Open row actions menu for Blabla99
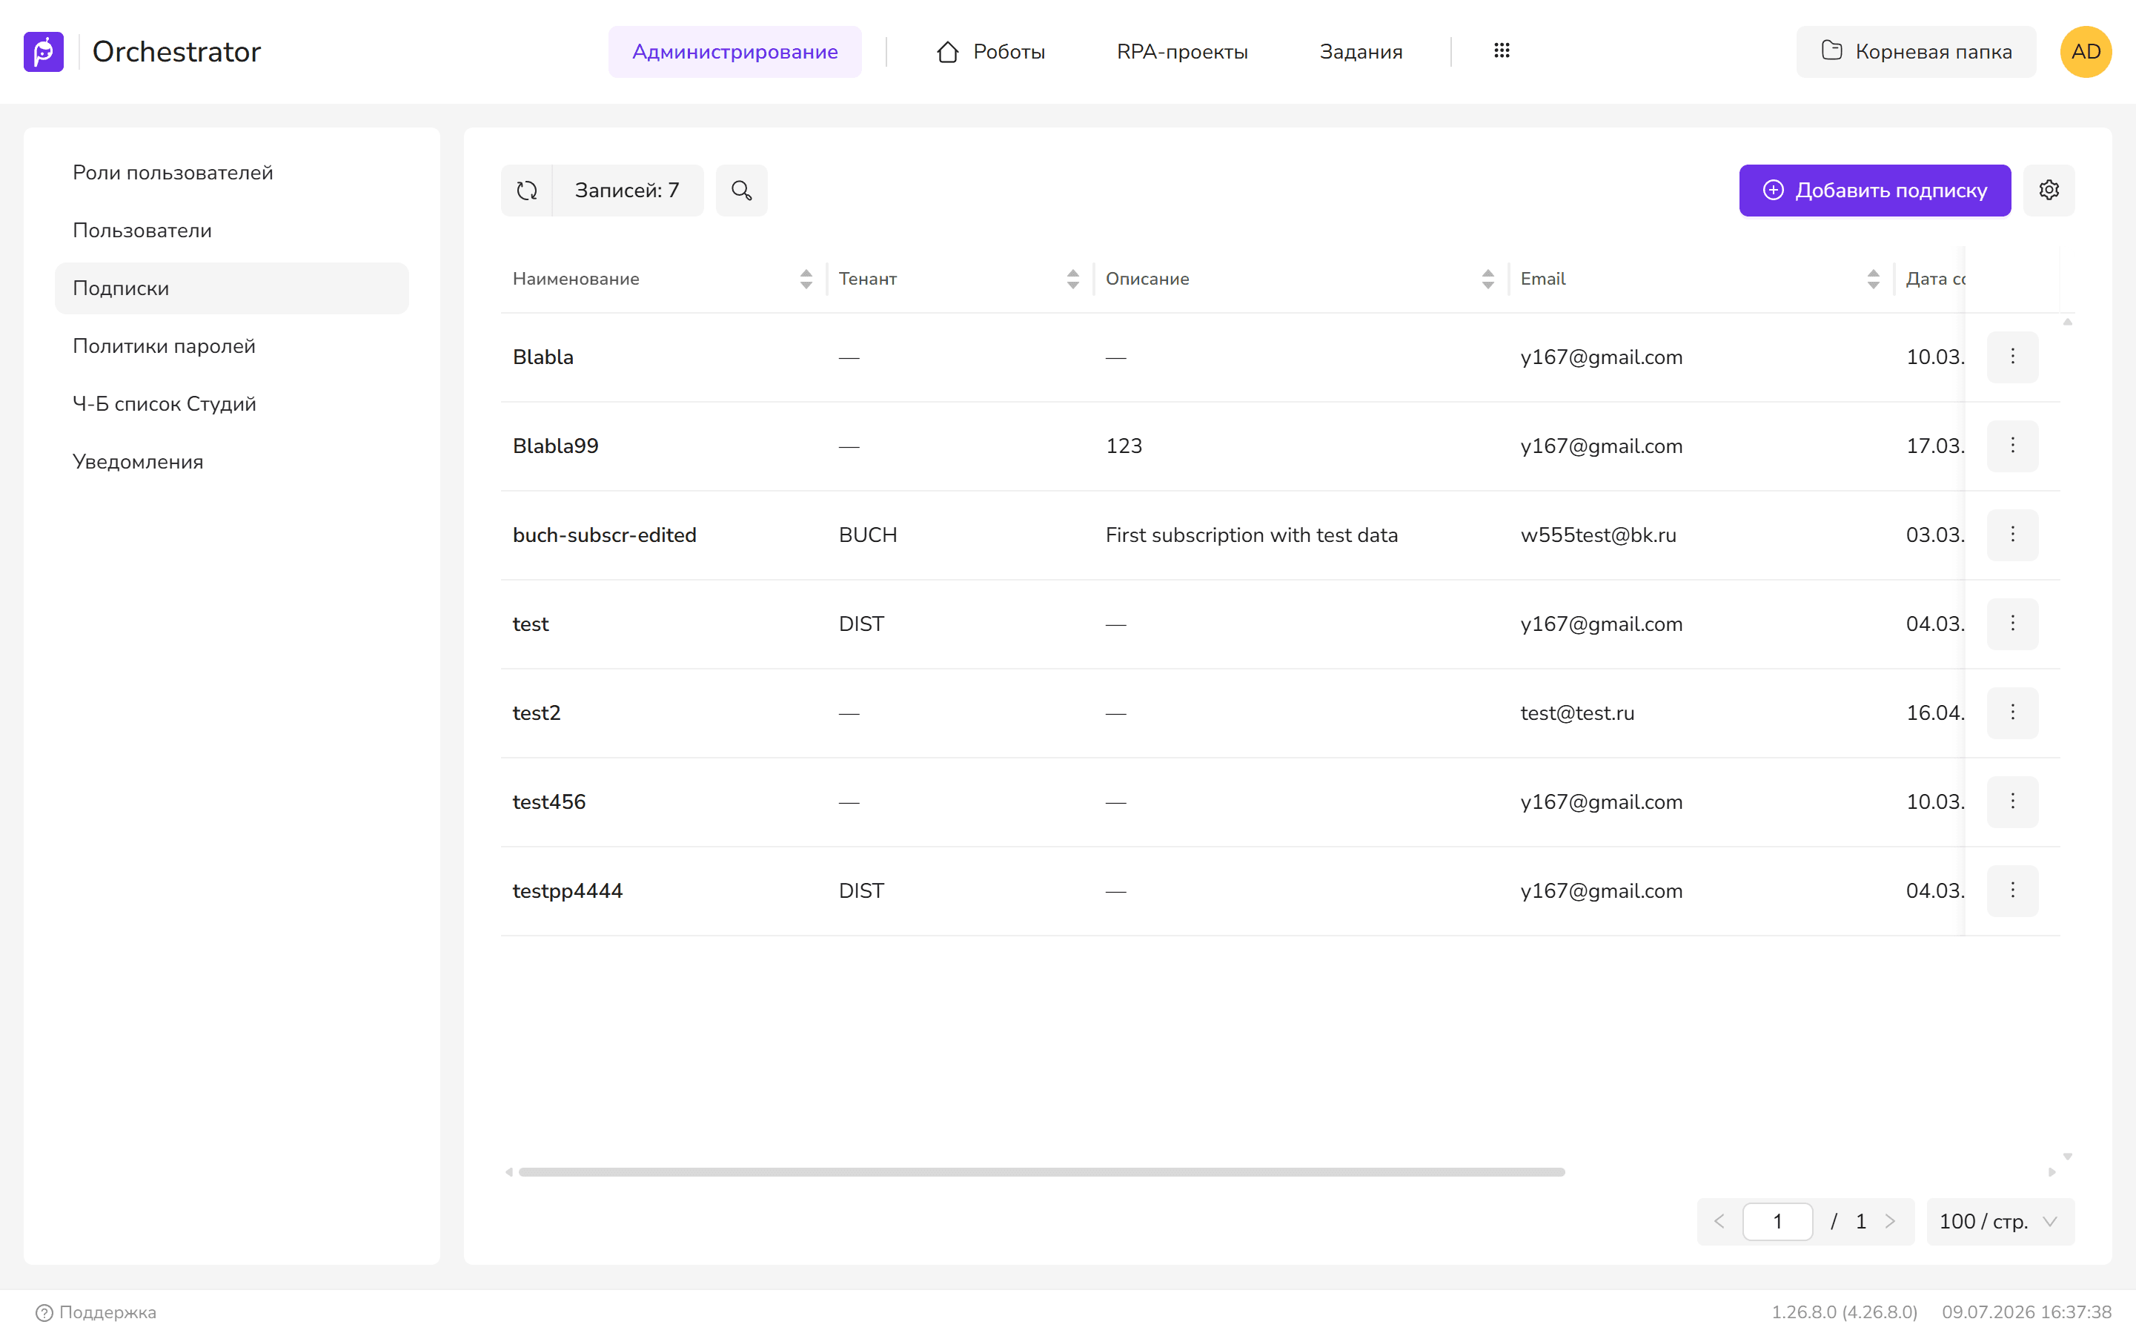2136x1336 pixels. (2012, 446)
